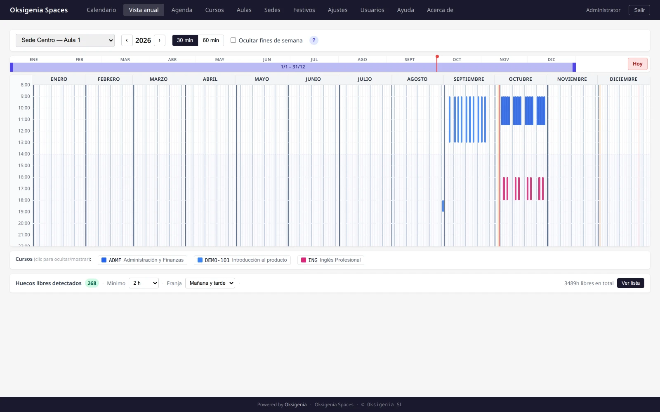The height and width of the screenshot is (412, 660).
Task: Click the Administrator user label
Action: click(x=603, y=10)
